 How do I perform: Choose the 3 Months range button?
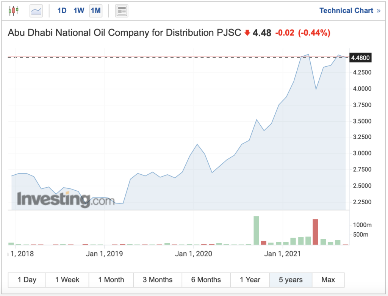pyautogui.click(x=158, y=280)
